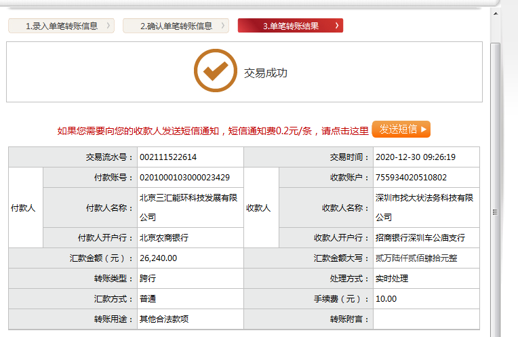Click the remittance amount 26,240.00
The image size is (518, 337).
click(158, 258)
